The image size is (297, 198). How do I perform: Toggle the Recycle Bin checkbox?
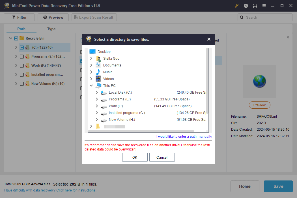pyautogui.click(x=16, y=38)
